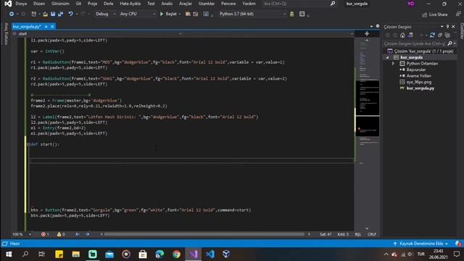Click the Live Share button

pyautogui.click(x=435, y=14)
